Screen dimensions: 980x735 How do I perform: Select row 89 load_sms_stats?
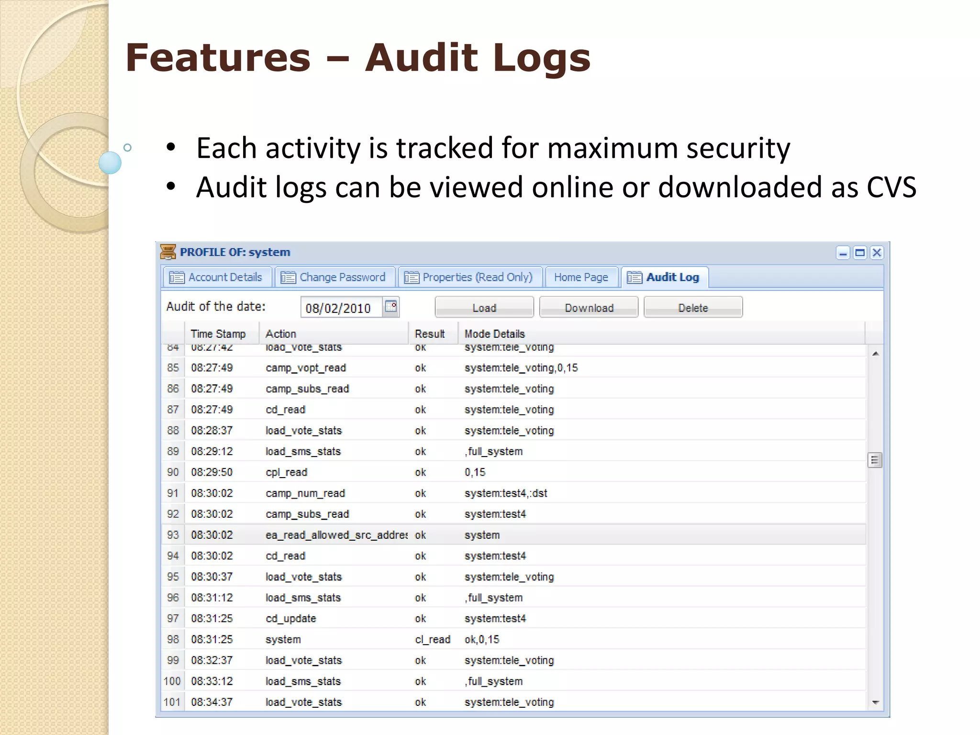point(514,451)
